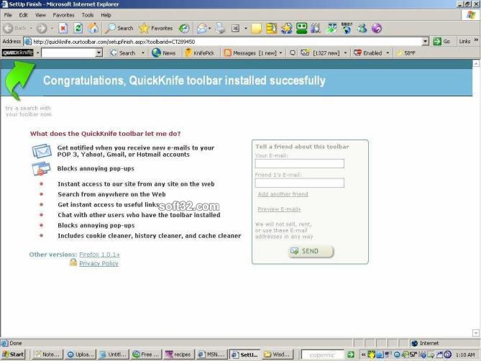Open the Tools menu
This screenshot has width=481, height=361.
[x=88, y=15]
